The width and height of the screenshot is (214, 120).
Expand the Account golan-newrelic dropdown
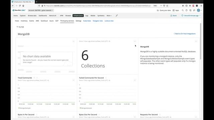pyautogui.click(x=41, y=10)
